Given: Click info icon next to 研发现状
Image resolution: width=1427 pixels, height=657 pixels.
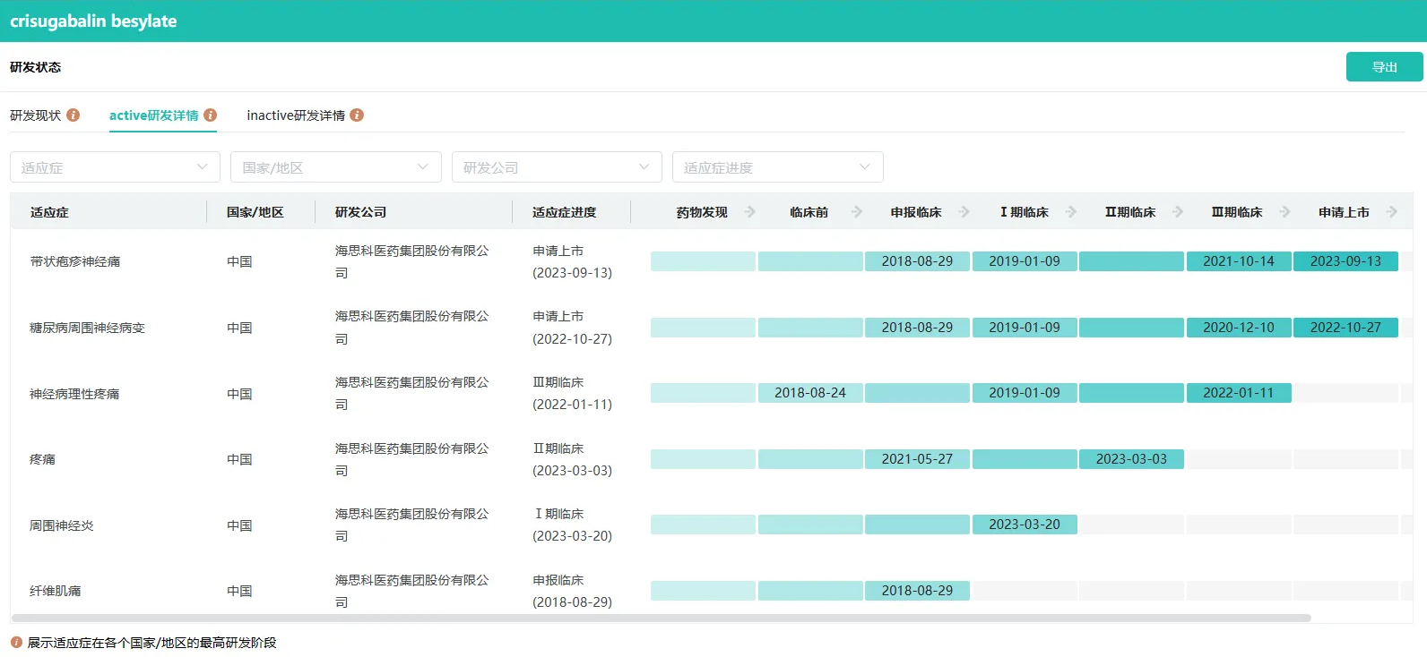Looking at the screenshot, I should tap(74, 115).
